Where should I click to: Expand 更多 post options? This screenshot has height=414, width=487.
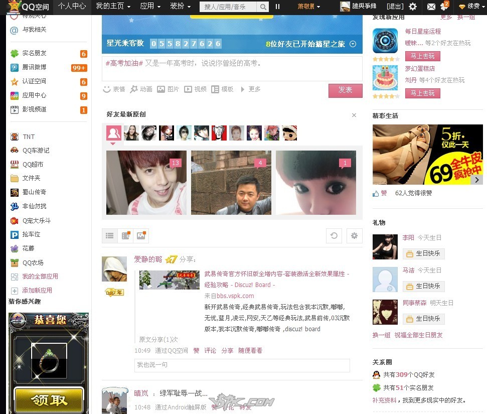coord(251,89)
